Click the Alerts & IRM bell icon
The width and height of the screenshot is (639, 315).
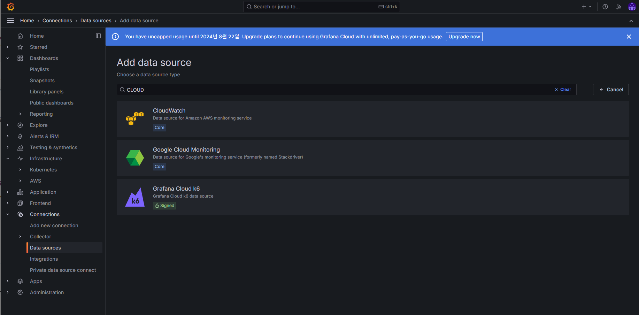tap(20, 136)
